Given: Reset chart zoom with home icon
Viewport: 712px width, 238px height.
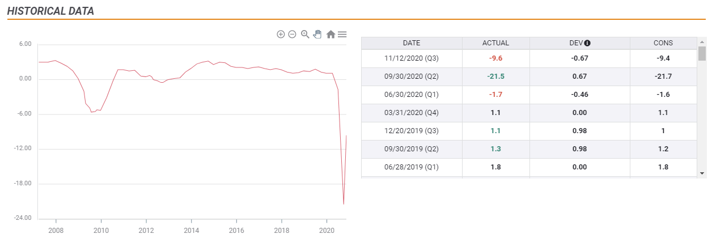Looking at the screenshot, I should (330, 35).
